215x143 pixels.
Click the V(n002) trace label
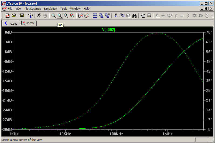(108, 30)
